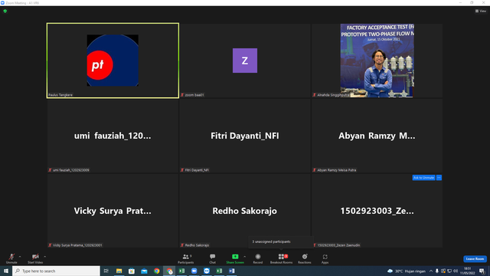The image size is (490, 276).
Task: Open the Participants panel
Action: [x=186, y=258]
